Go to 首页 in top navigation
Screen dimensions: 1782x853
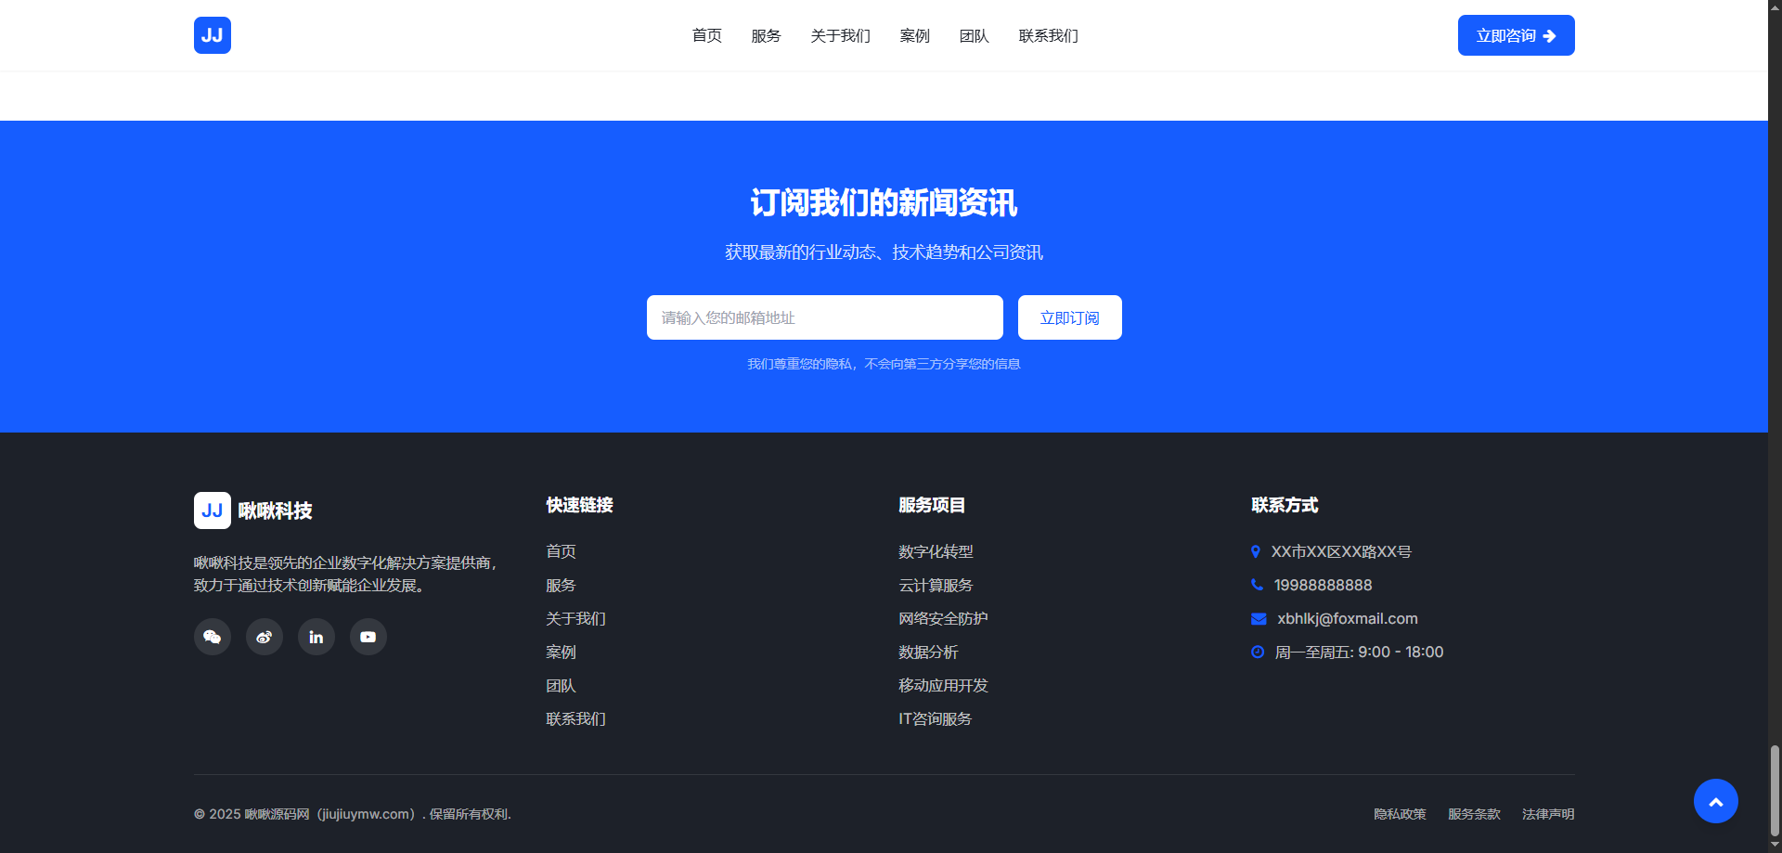[x=707, y=35]
